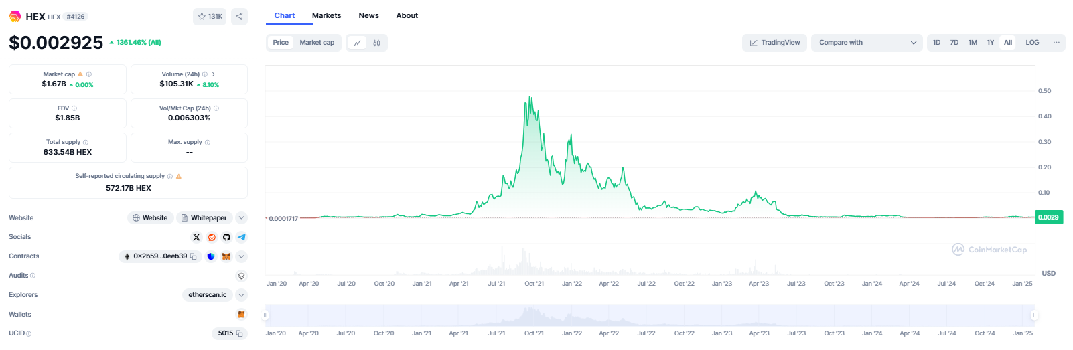Click the 0.006303% Vol/Mkt Cap value
This screenshot has width=1073, height=350.
(x=190, y=118)
